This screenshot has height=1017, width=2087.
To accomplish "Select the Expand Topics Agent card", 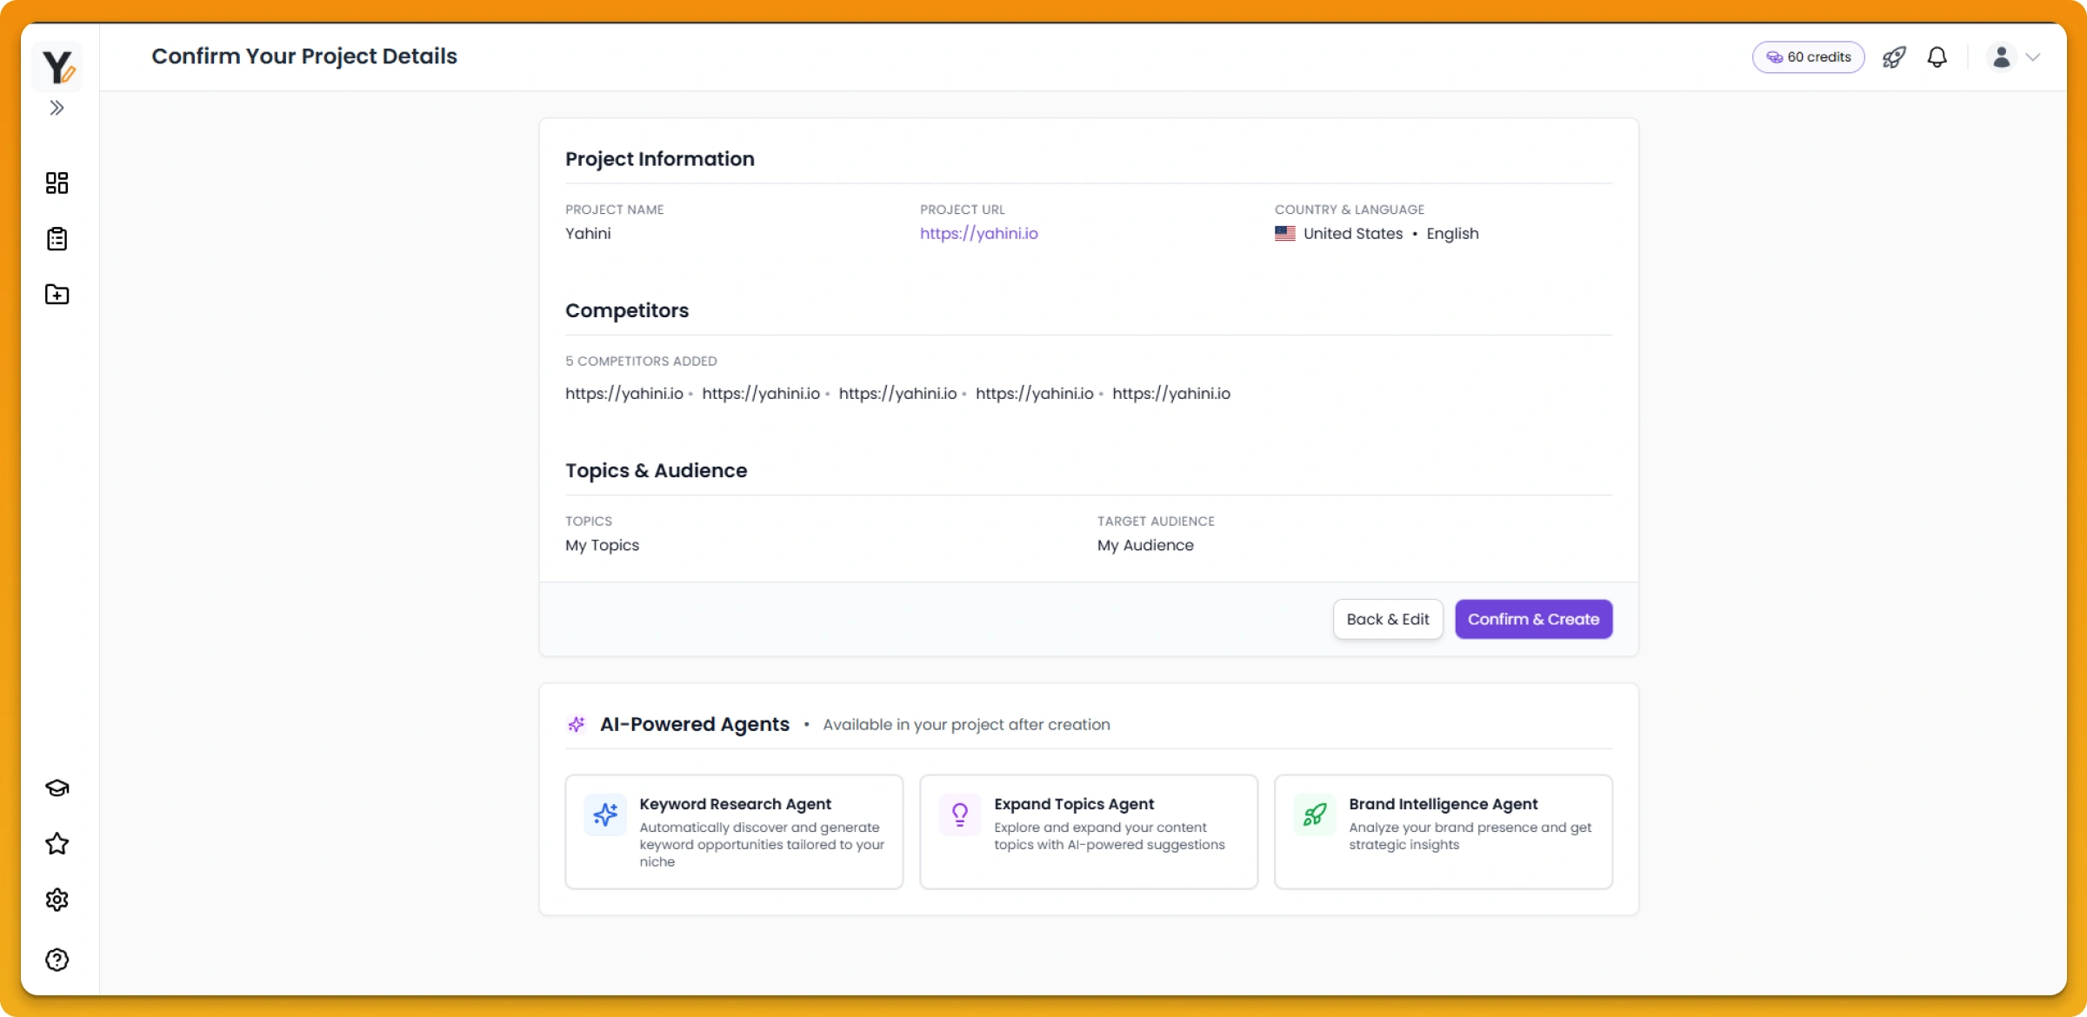I will 1088,832.
